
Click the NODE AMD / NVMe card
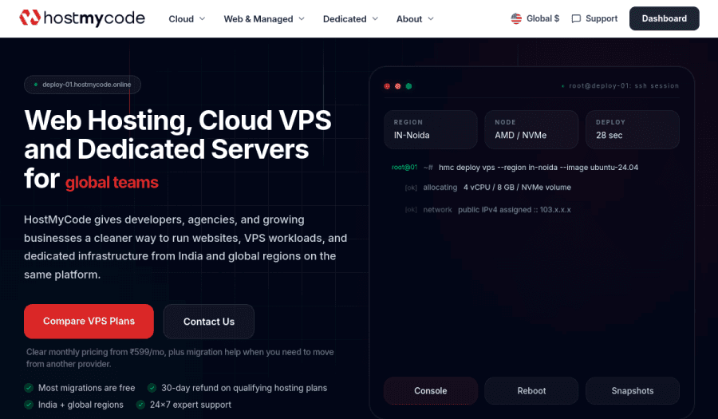(x=531, y=129)
